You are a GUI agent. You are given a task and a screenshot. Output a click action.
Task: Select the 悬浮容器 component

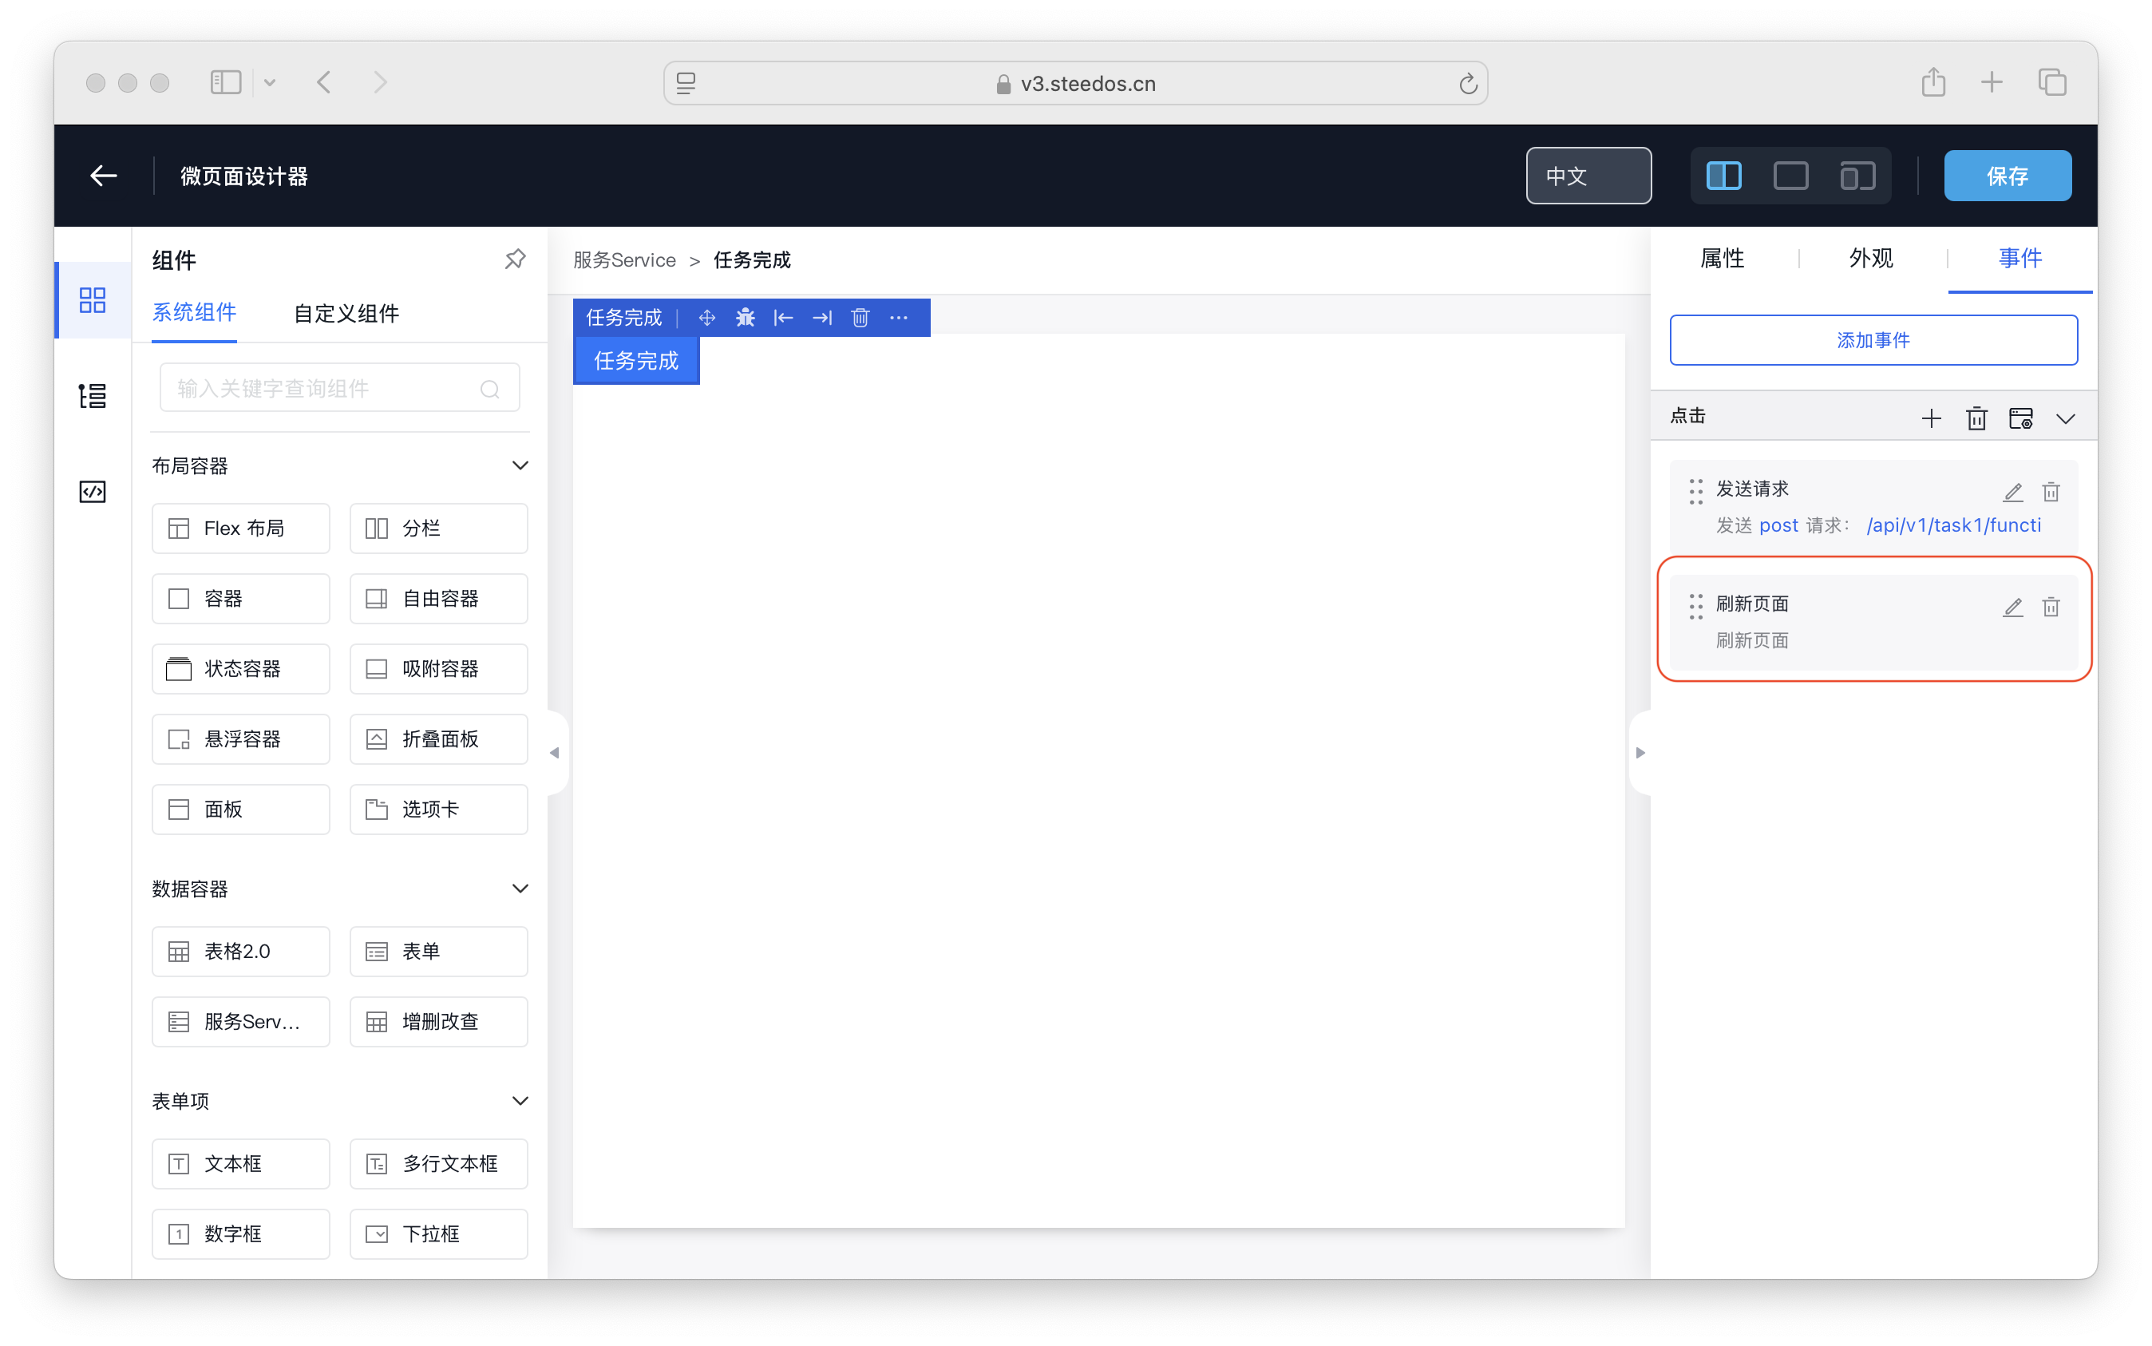[240, 740]
